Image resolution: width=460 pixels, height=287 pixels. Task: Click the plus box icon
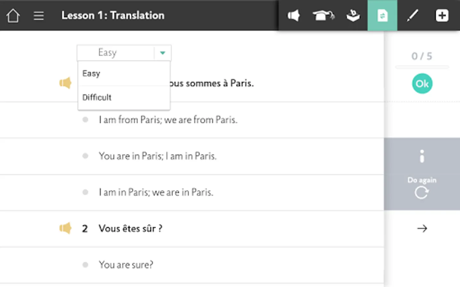(442, 15)
